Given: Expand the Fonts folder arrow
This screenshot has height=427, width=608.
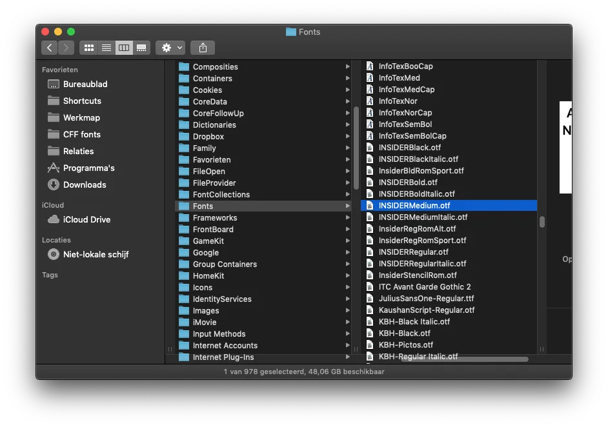Looking at the screenshot, I should tap(347, 206).
